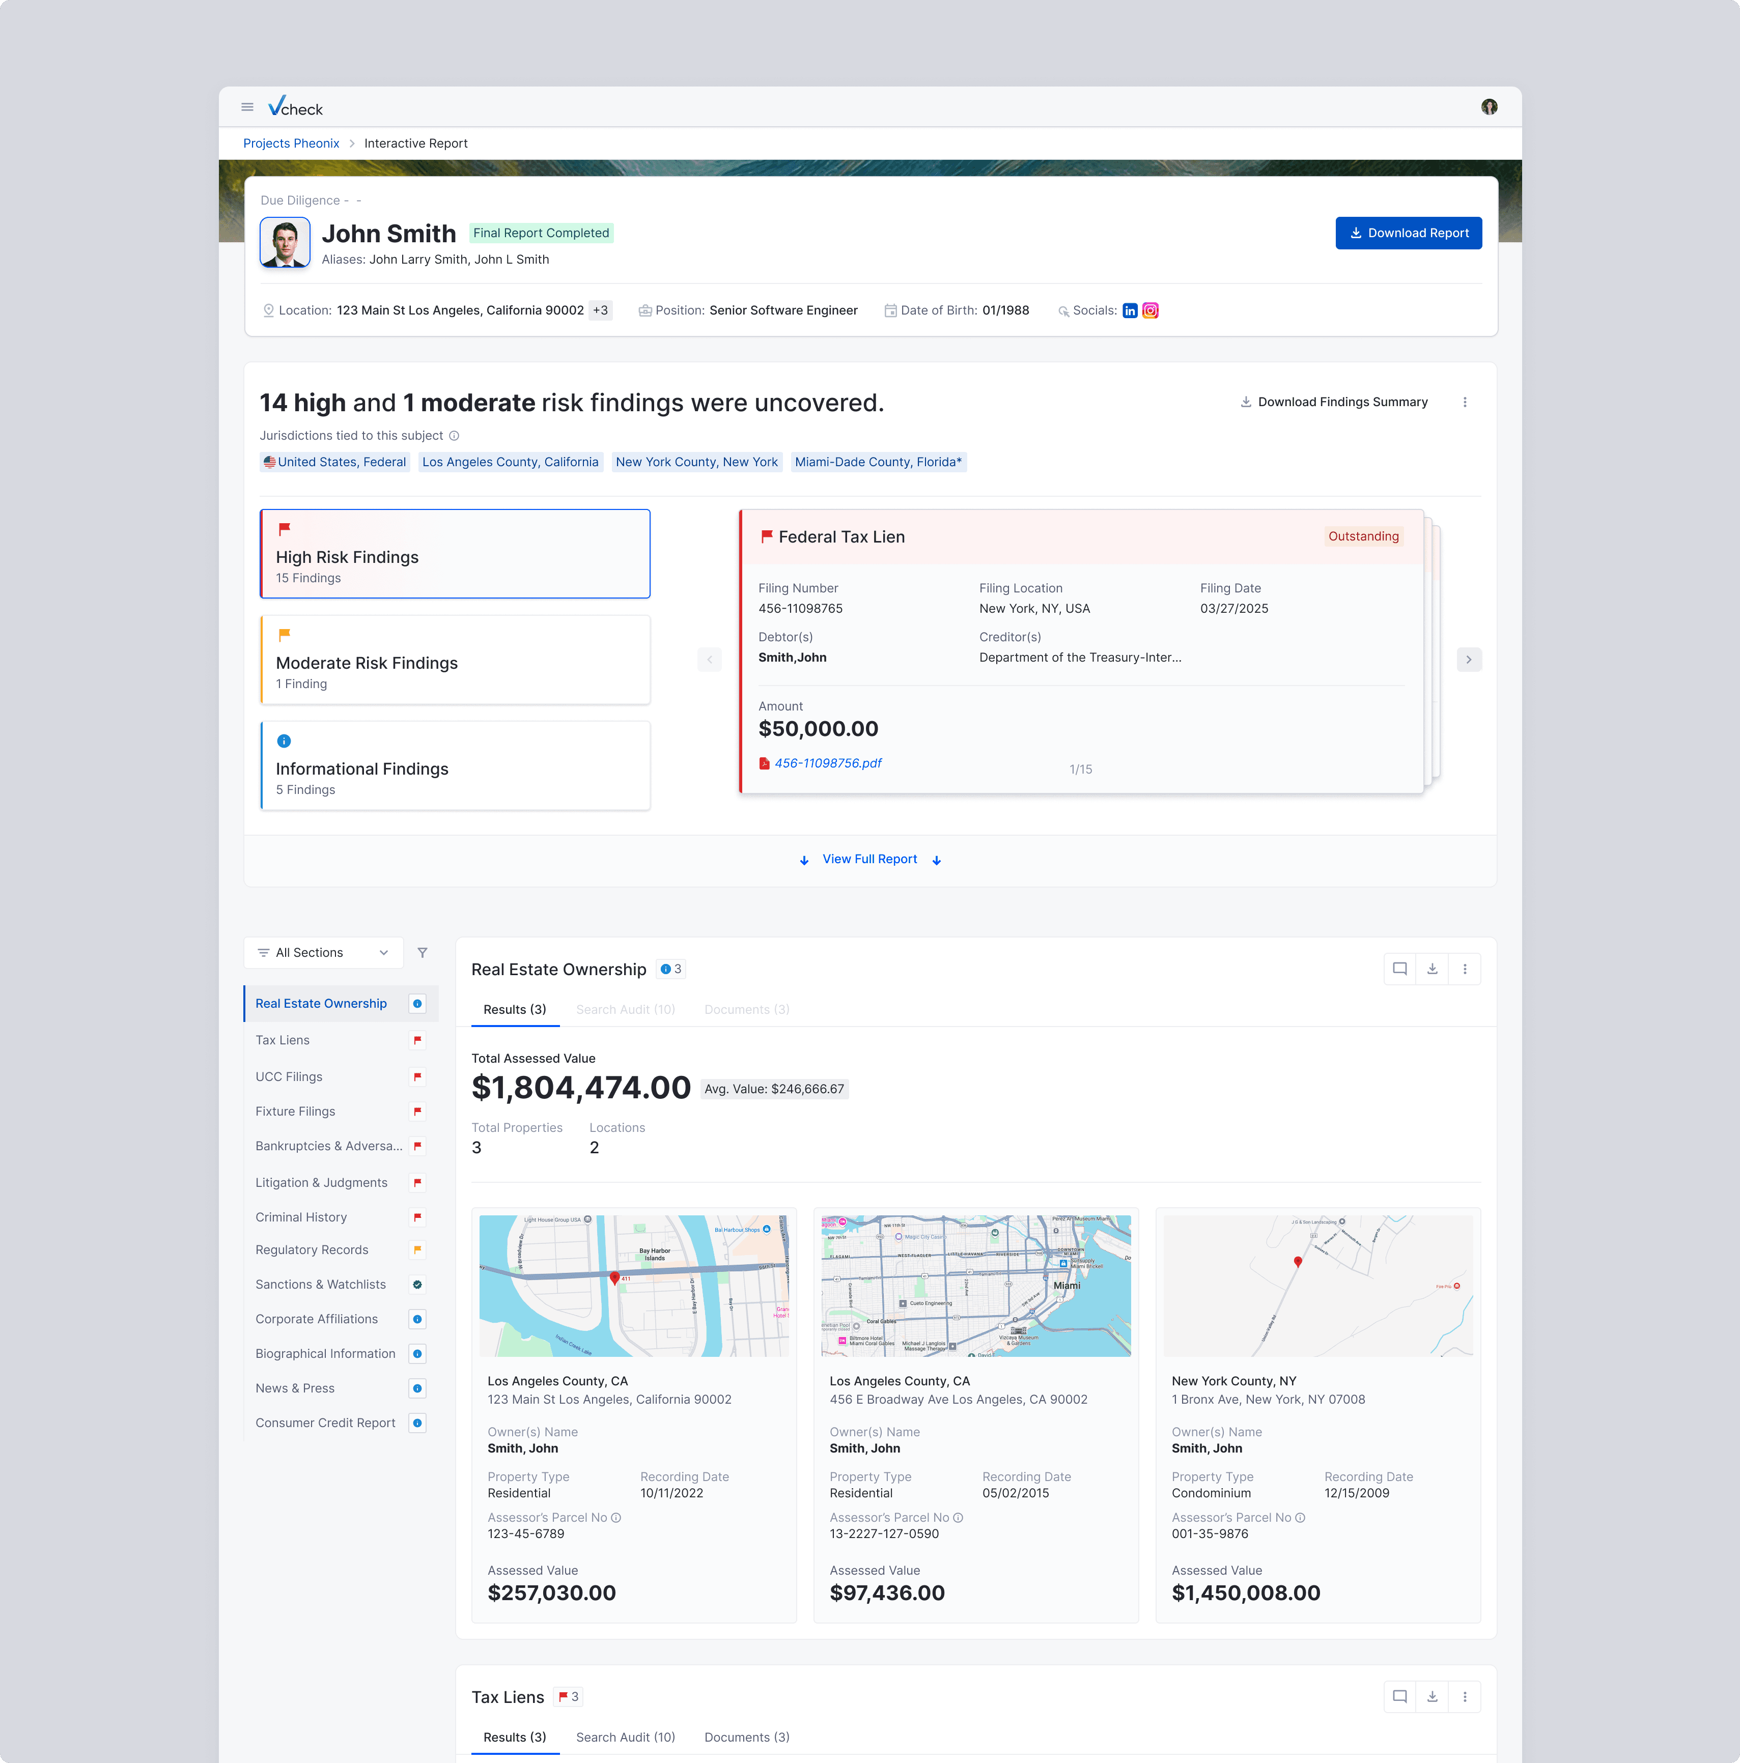1740x1763 pixels.
Task: Open findings summary three-dot menu
Action: [x=1464, y=403]
